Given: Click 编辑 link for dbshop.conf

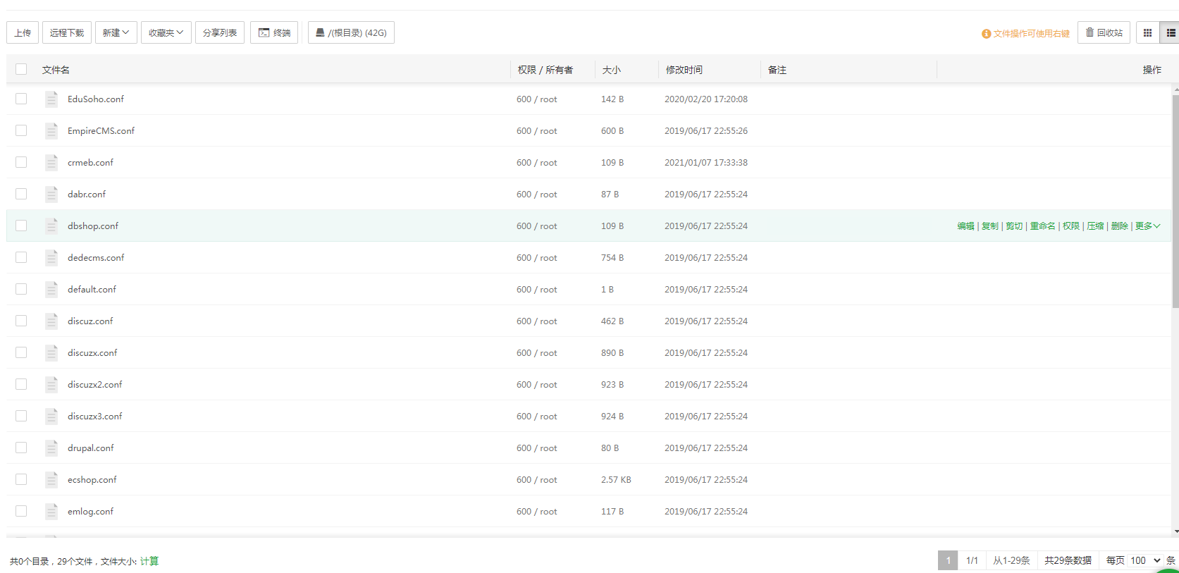Looking at the screenshot, I should coord(965,226).
